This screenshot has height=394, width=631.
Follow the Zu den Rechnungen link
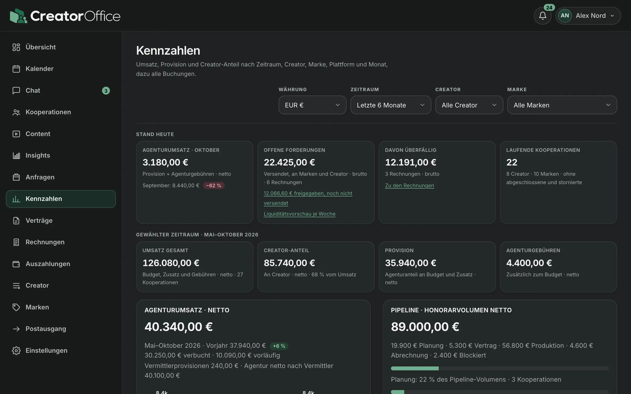409,185
